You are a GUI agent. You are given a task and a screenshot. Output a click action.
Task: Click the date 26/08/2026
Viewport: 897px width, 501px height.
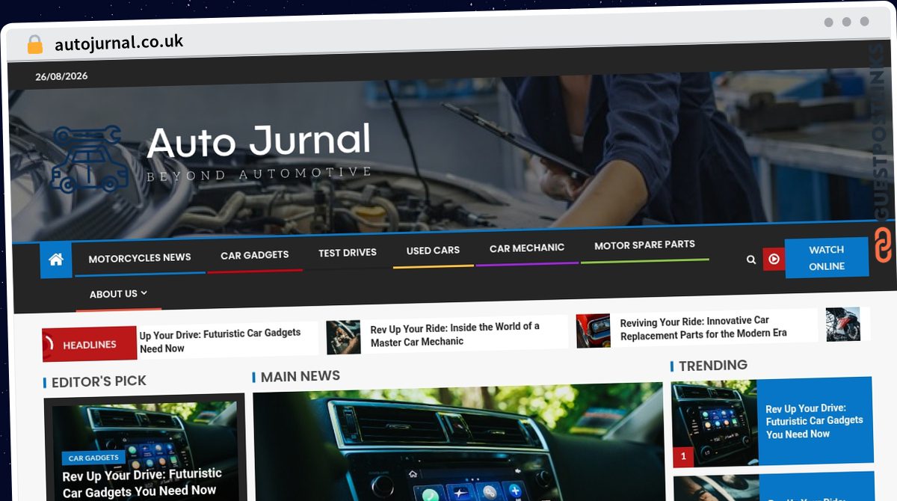click(x=61, y=76)
